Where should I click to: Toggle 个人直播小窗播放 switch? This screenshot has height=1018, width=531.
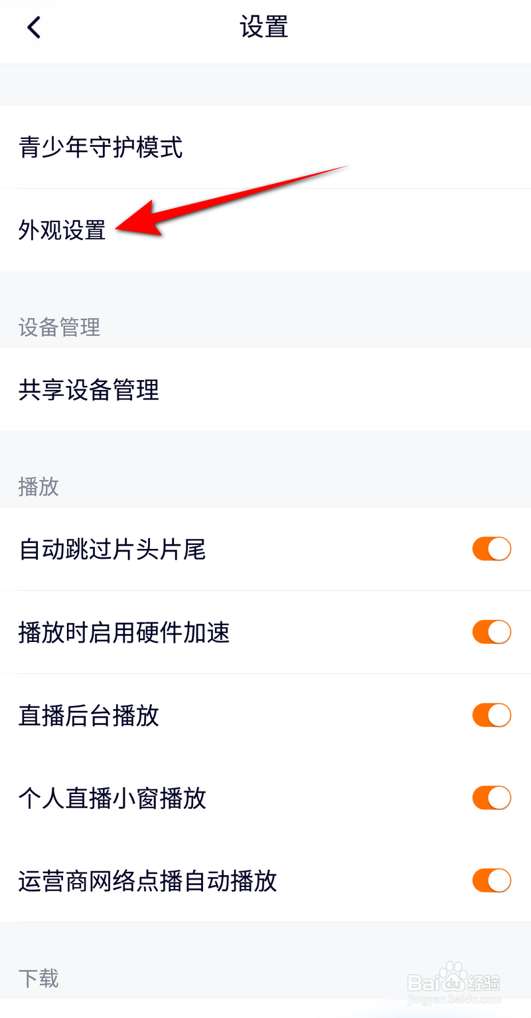click(x=491, y=798)
